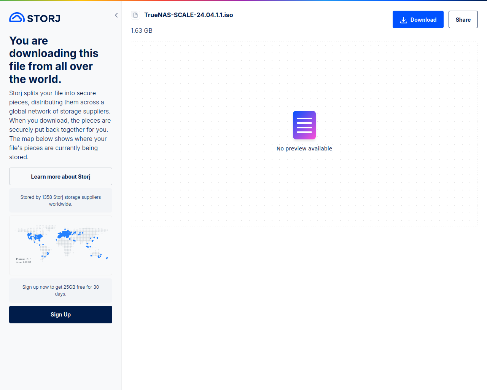
Task: Click the no-preview document icon
Action: point(304,125)
